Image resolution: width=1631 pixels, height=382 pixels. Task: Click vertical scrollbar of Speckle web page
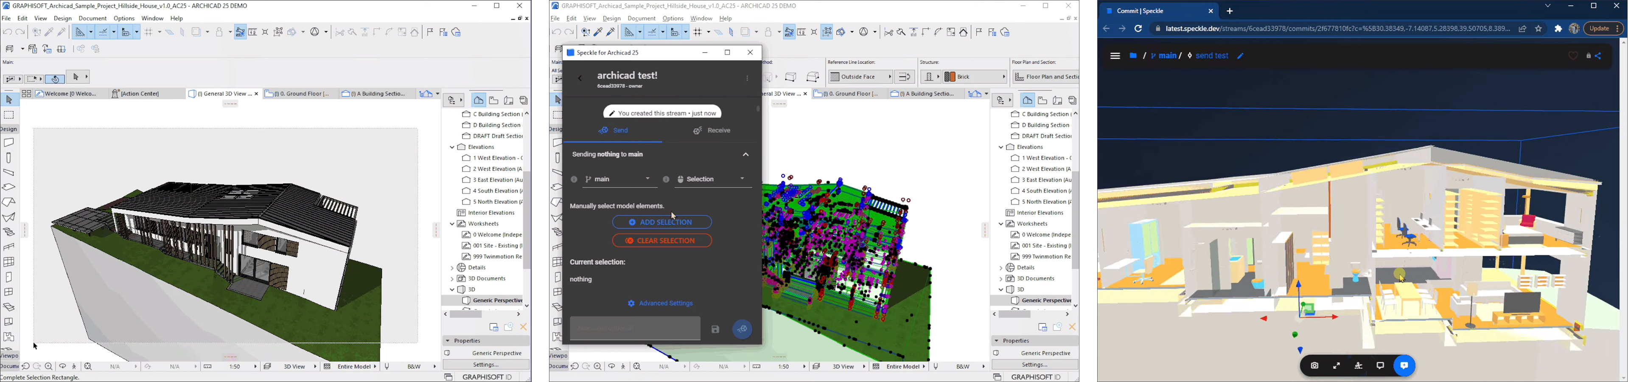[1623, 209]
